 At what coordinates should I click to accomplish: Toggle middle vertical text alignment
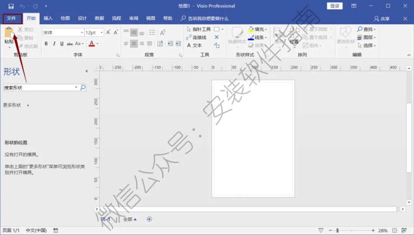click(134, 33)
